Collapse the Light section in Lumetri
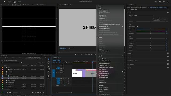 pyautogui.click(x=128, y=36)
